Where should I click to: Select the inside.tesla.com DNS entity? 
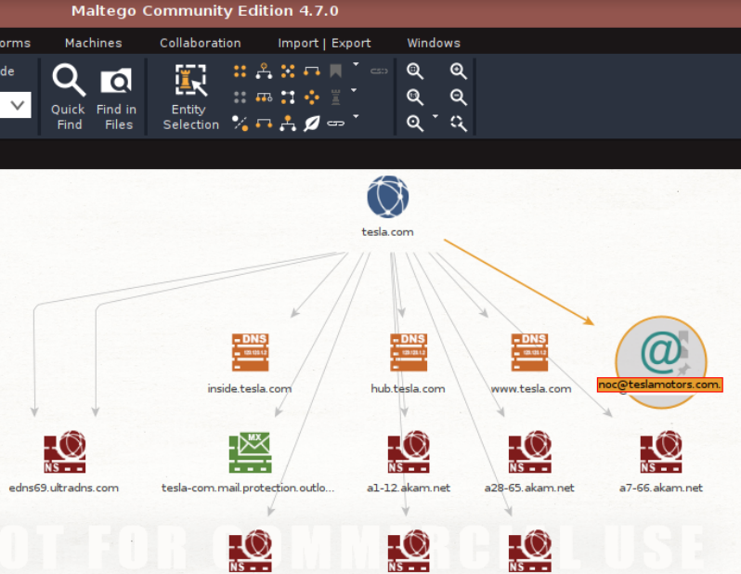click(250, 353)
